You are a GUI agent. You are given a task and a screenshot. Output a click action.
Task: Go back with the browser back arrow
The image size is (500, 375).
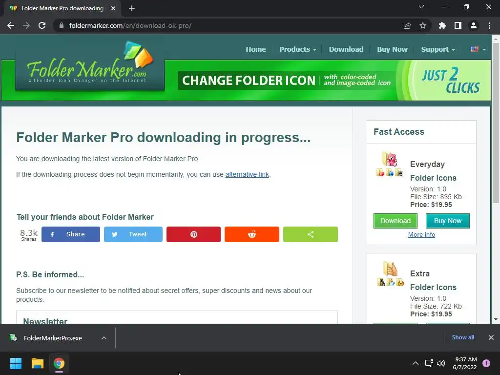[x=11, y=25]
